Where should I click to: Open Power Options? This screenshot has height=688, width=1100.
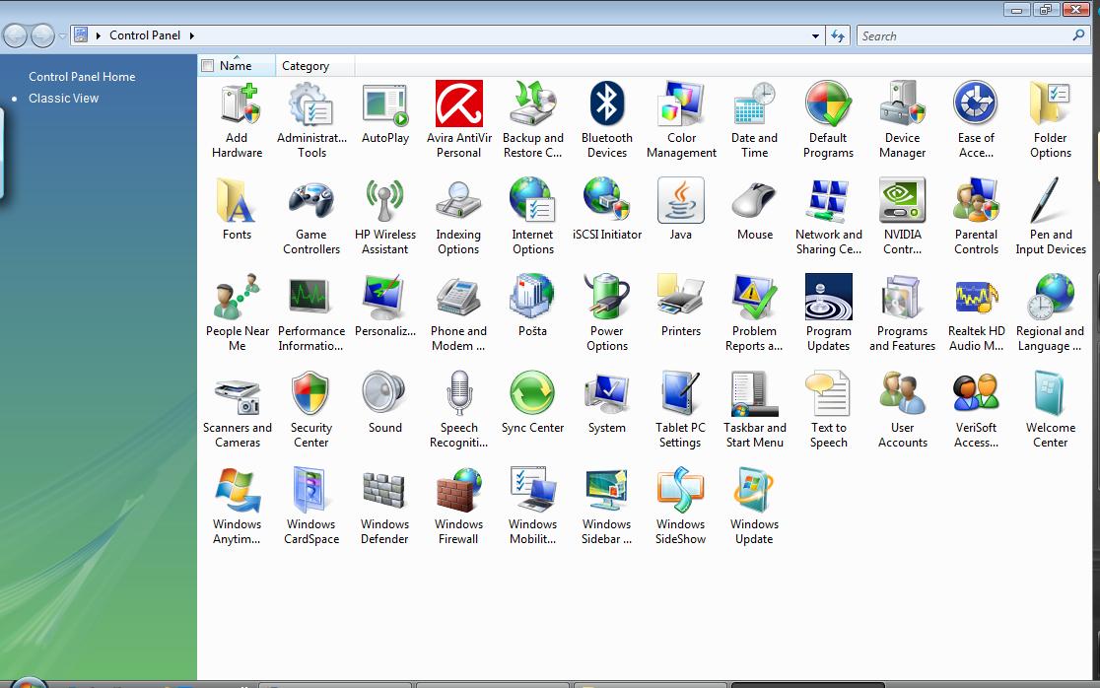[x=606, y=299]
